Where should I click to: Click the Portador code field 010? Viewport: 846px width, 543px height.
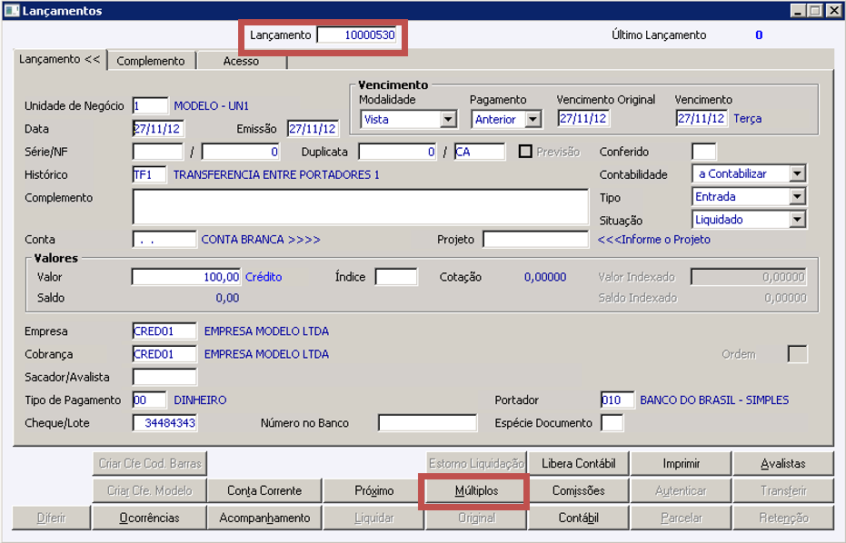click(x=617, y=400)
